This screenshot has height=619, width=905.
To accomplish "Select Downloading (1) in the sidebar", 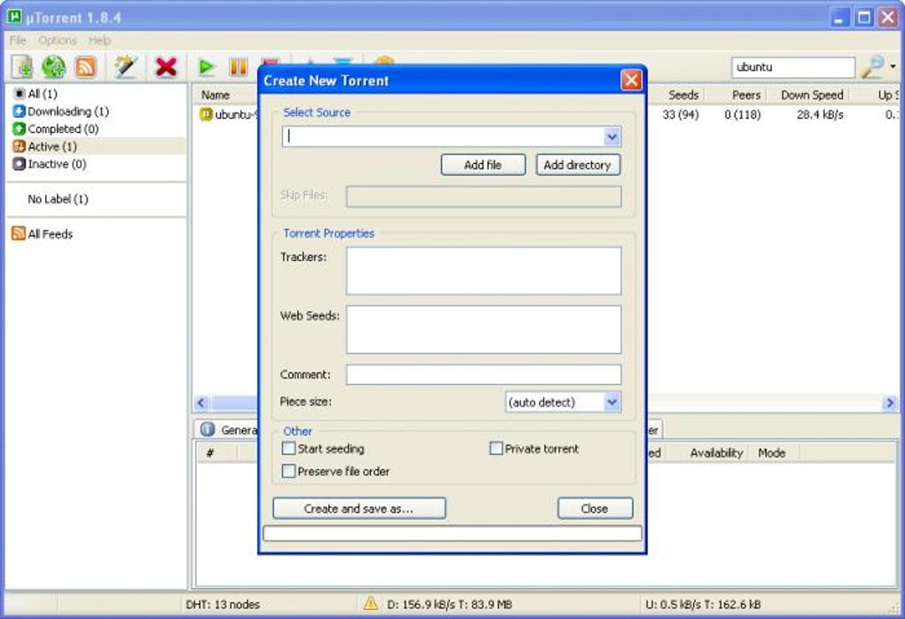I will pos(68,111).
